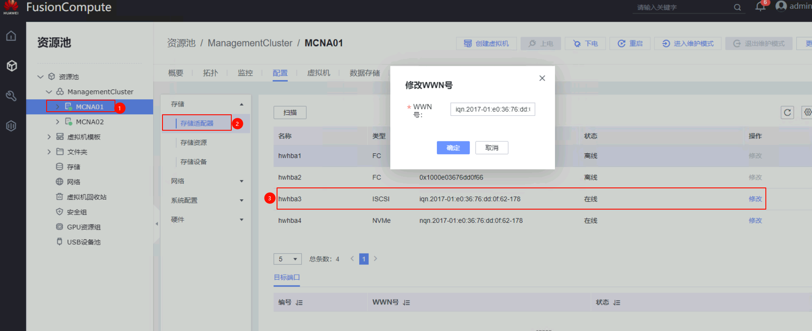
Task: Click 修改 link for hwhba4
Action: click(x=755, y=221)
